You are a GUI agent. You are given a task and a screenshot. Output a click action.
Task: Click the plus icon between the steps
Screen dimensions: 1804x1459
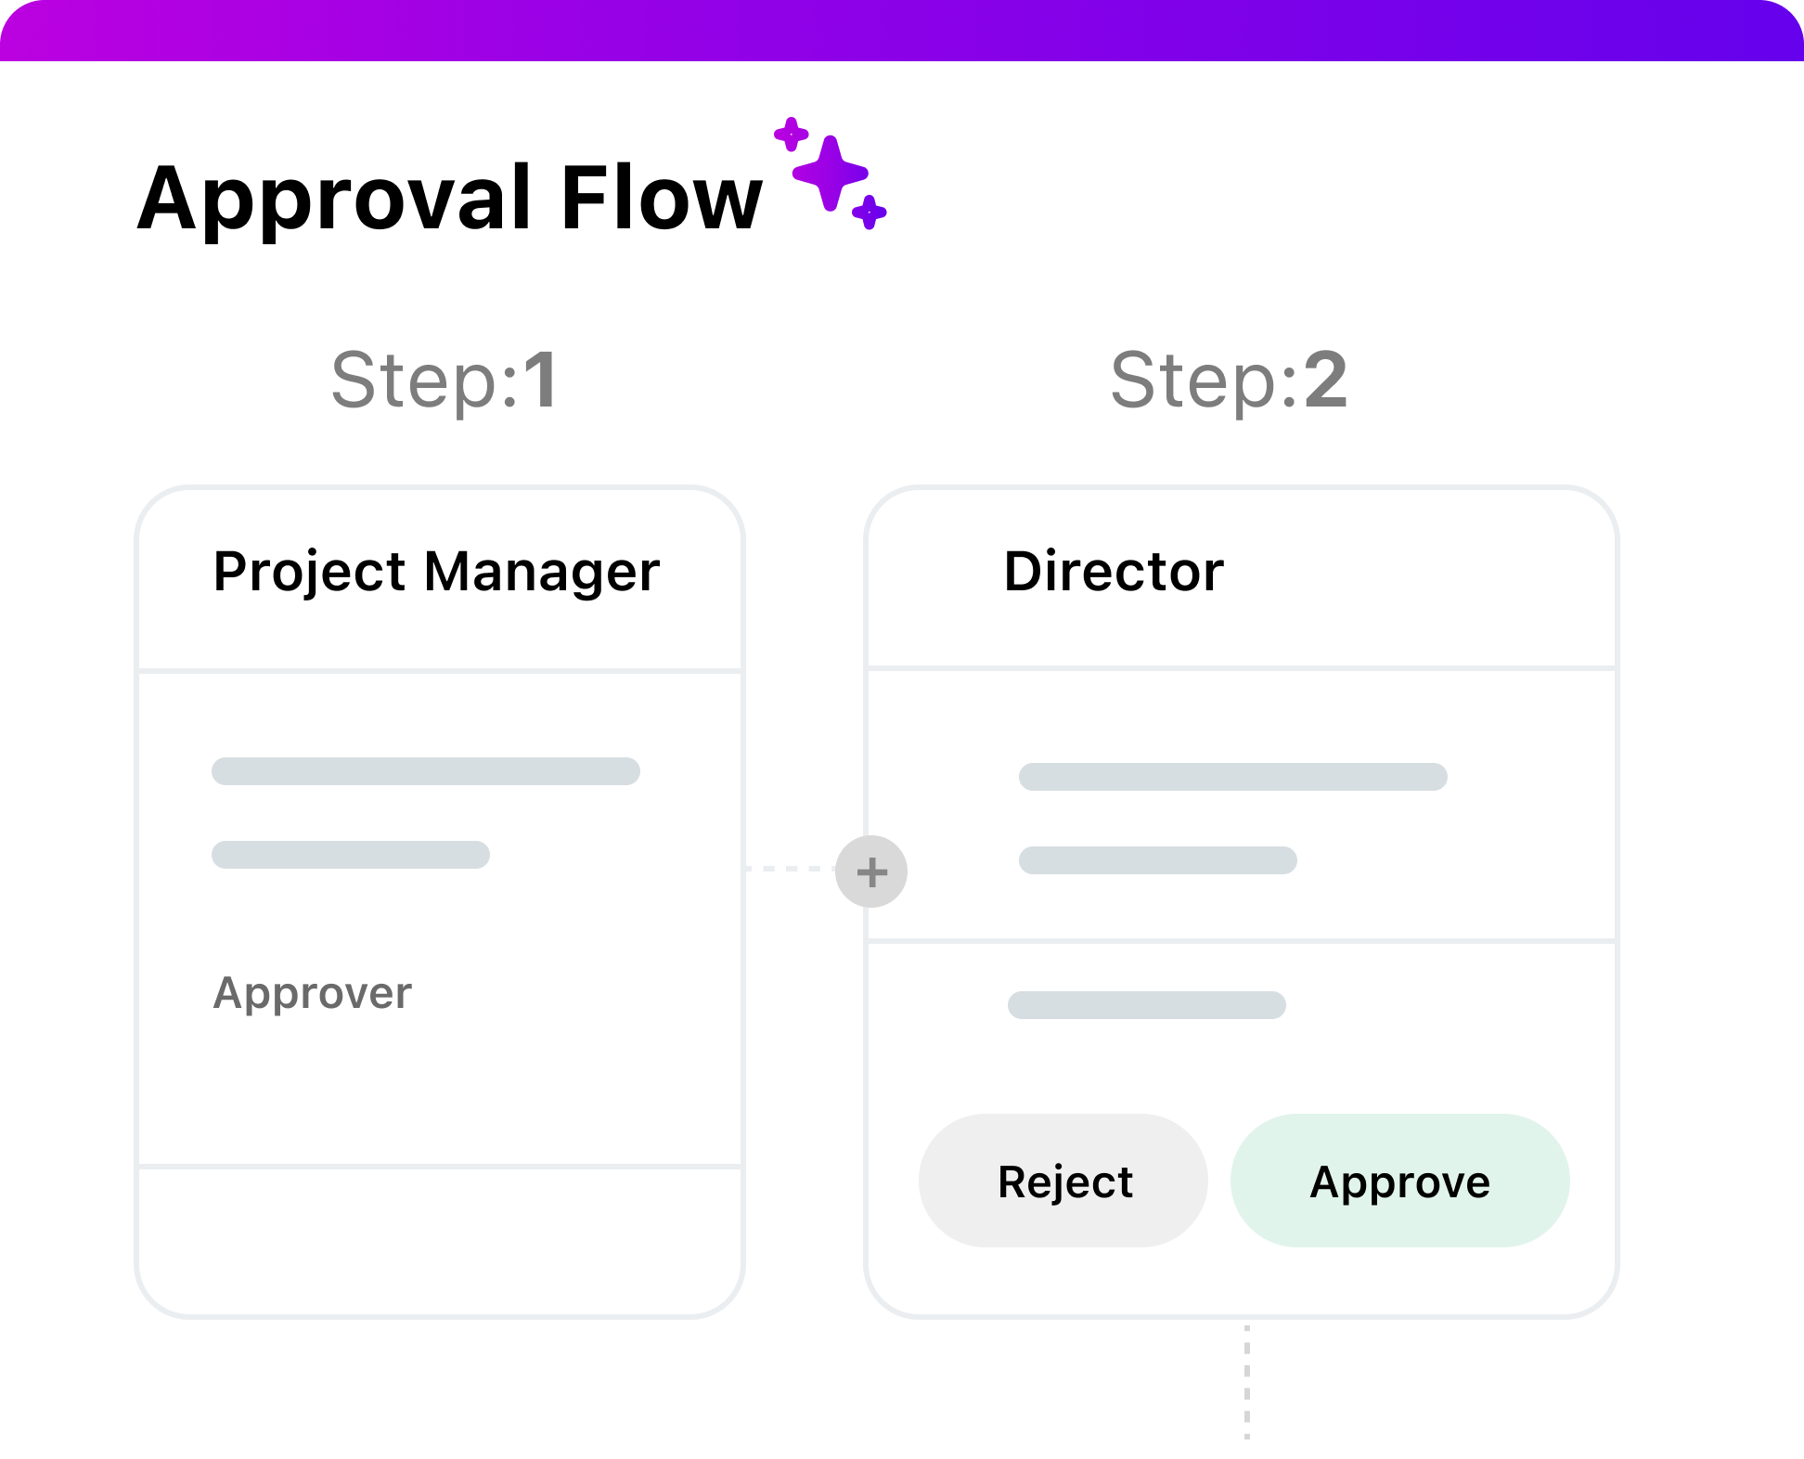pos(870,872)
